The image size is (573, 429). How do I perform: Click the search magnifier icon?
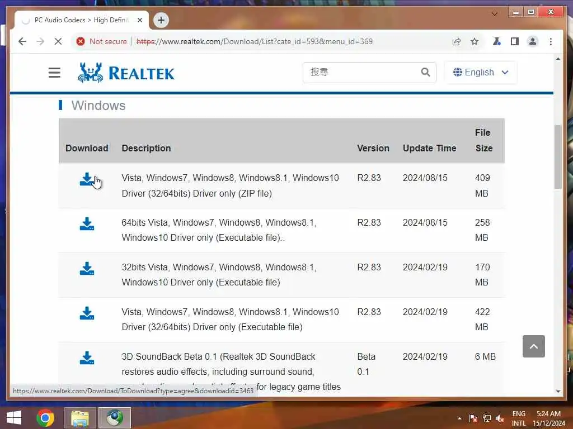[425, 72]
